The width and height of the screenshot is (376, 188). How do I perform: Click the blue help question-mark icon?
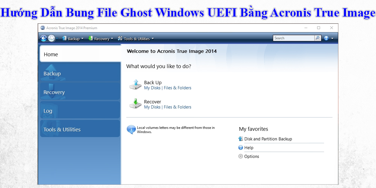pyautogui.click(x=326, y=38)
